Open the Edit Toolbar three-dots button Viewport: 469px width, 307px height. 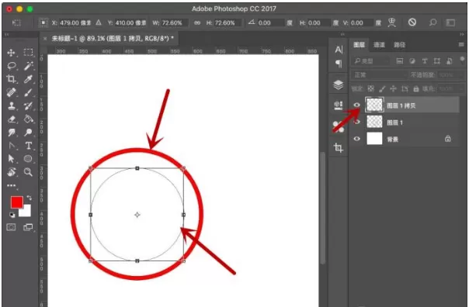[x=12, y=185]
